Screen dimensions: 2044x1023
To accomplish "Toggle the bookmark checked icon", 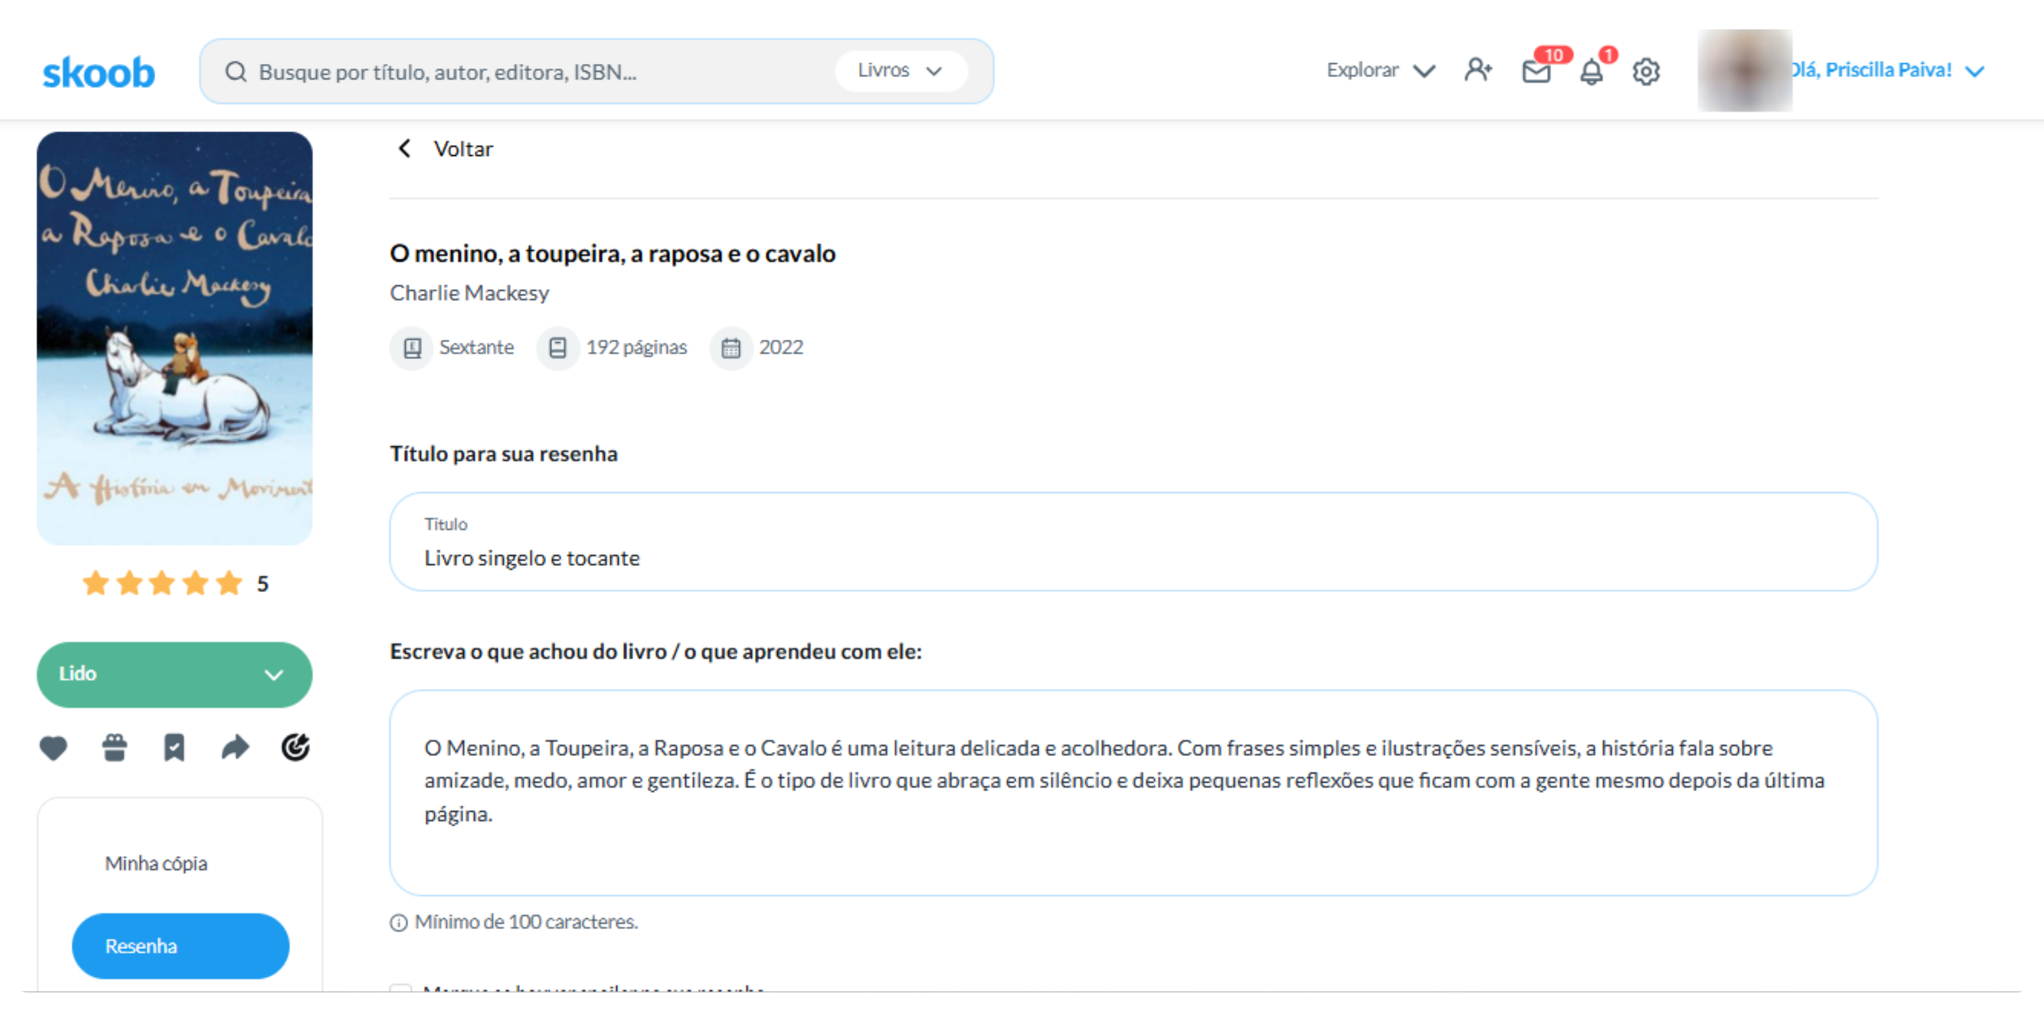I will tap(174, 748).
